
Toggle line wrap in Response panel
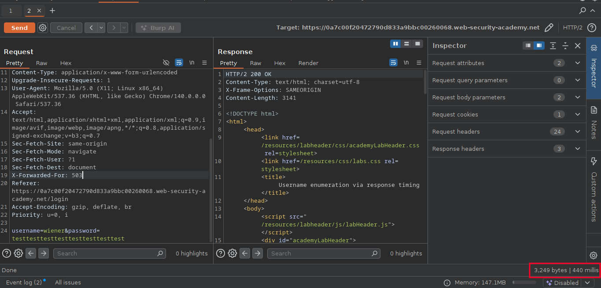pyautogui.click(x=394, y=63)
